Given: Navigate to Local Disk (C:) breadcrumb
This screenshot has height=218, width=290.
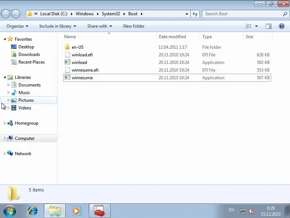Looking at the screenshot, I should (54, 14).
